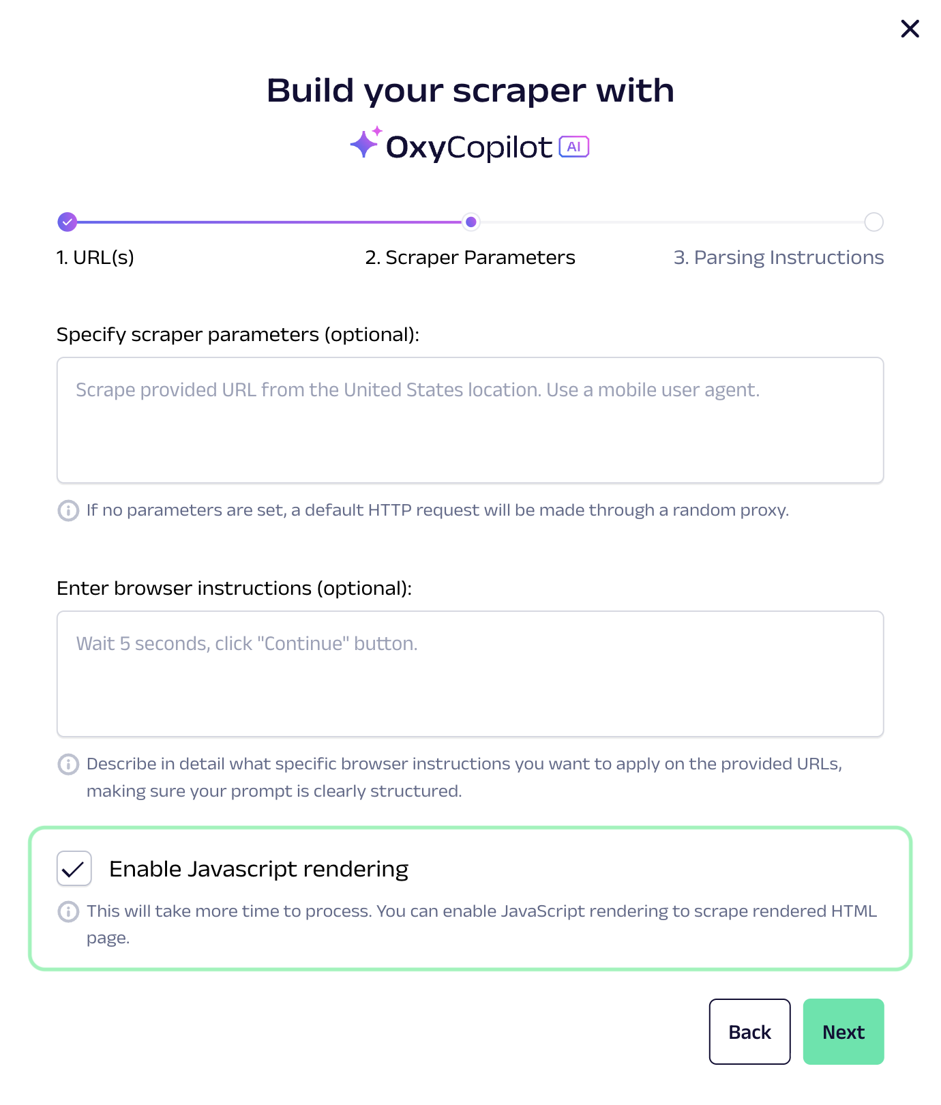This screenshot has height=1105, width=941.
Task: Click the active step two progress dot
Action: (470, 222)
